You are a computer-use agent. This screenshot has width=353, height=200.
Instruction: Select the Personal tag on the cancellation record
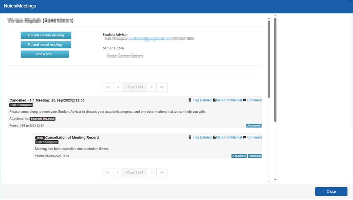[255, 156]
